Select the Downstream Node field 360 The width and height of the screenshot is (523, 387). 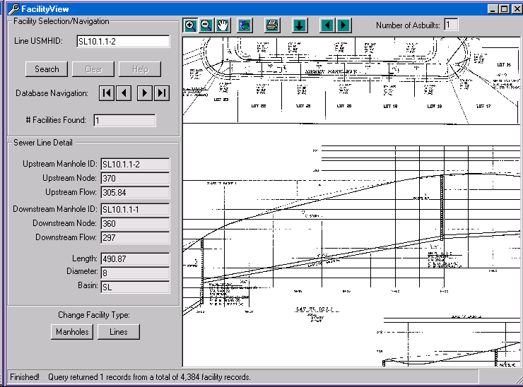[135, 224]
